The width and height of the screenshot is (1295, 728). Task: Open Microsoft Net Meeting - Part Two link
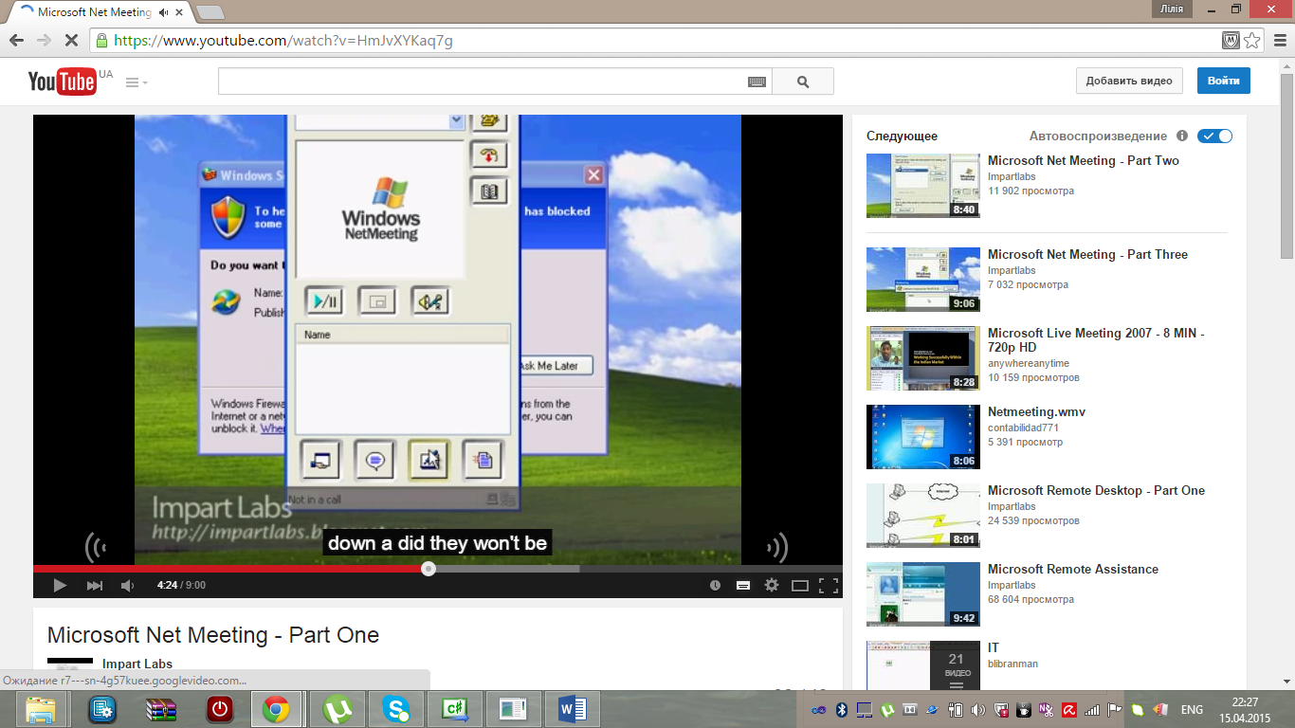(x=1083, y=161)
